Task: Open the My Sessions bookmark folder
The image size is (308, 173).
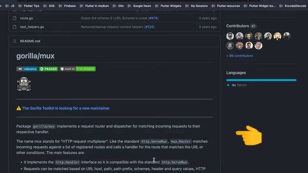Action: point(196,6)
